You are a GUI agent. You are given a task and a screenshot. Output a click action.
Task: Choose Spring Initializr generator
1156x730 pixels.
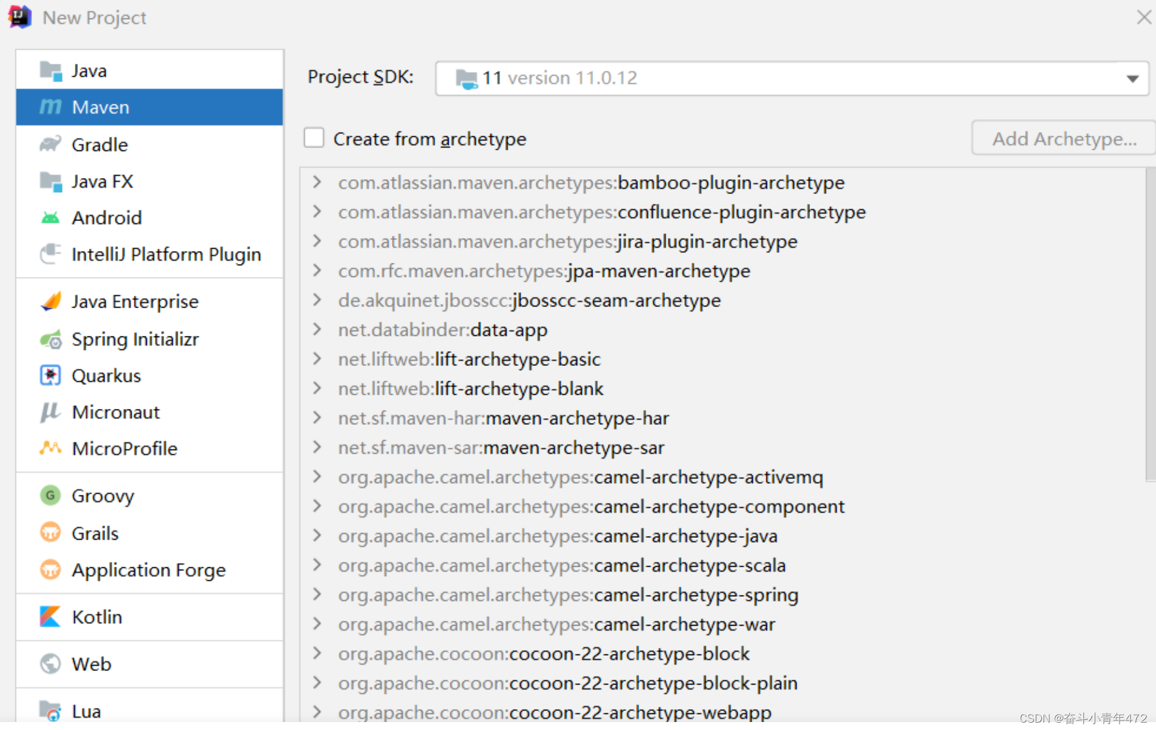coord(150,339)
